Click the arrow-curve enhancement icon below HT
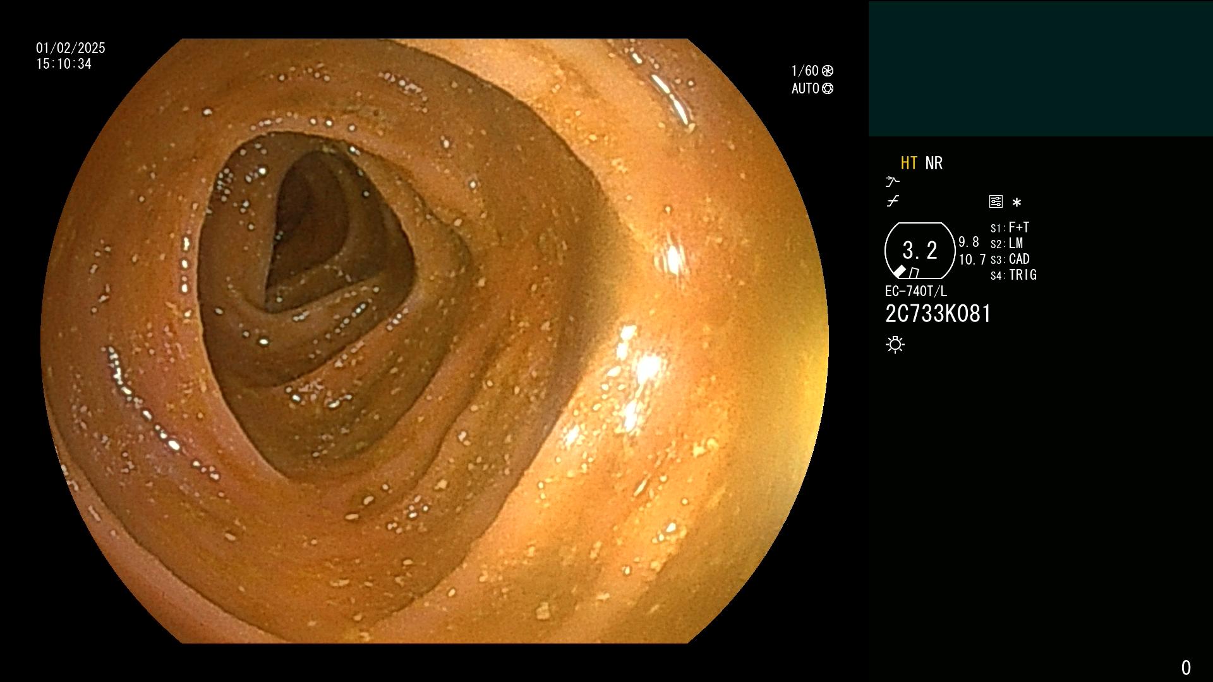Screen dimensions: 1213x682 click(x=892, y=182)
